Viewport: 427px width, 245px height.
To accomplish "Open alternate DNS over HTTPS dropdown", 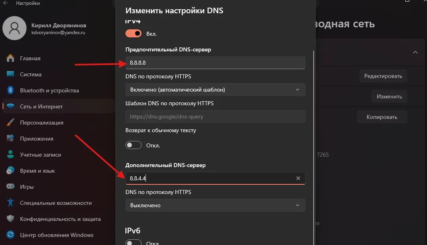I will (215, 205).
